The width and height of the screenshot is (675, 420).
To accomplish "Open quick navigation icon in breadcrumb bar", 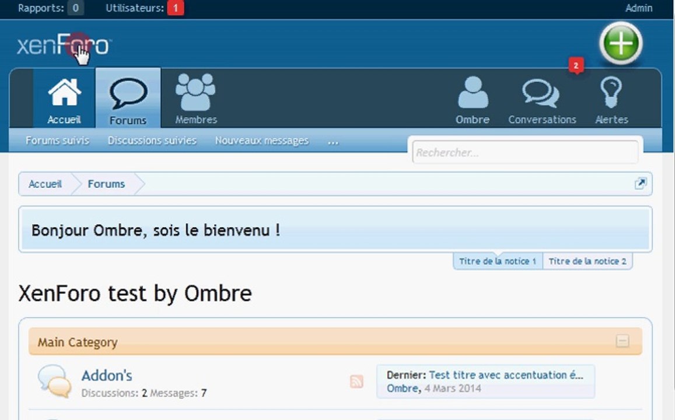I will pyautogui.click(x=640, y=184).
